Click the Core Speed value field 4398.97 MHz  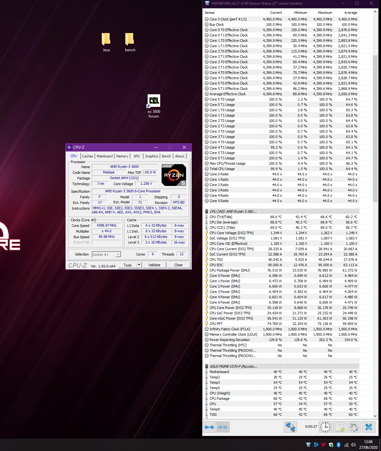click(x=106, y=226)
